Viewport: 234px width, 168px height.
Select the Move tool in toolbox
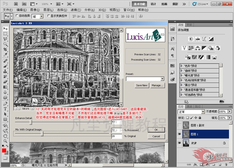(x=5, y=29)
